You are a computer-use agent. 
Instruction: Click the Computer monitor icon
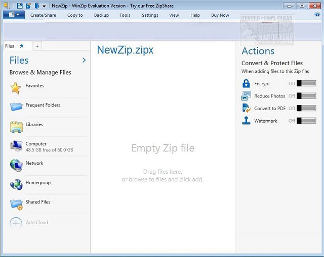16,146
